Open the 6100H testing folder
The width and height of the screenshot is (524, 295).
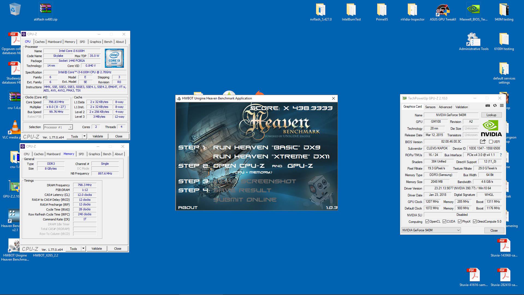click(504, 41)
